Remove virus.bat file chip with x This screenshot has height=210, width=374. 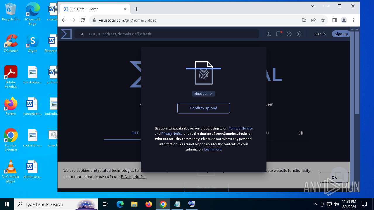coord(211,94)
